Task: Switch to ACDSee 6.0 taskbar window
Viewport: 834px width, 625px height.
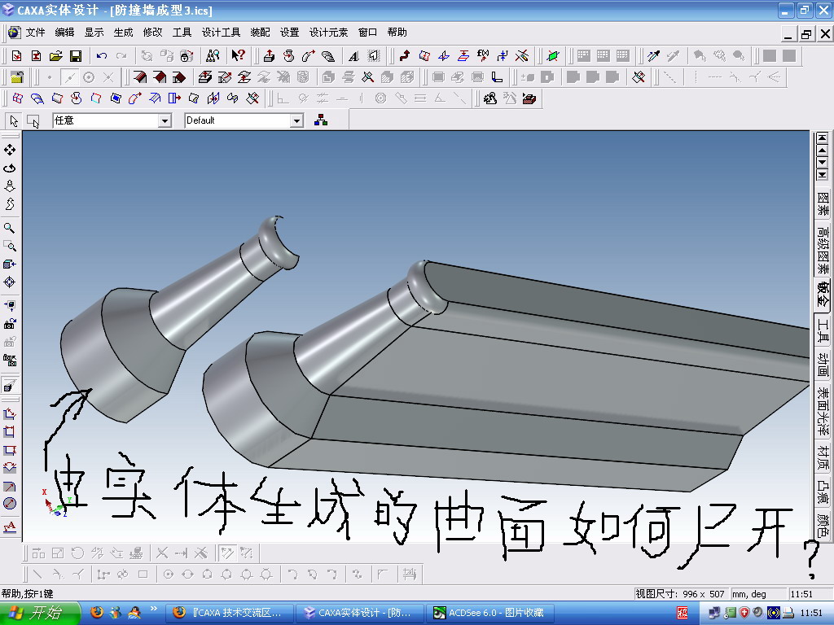Action: click(x=490, y=613)
